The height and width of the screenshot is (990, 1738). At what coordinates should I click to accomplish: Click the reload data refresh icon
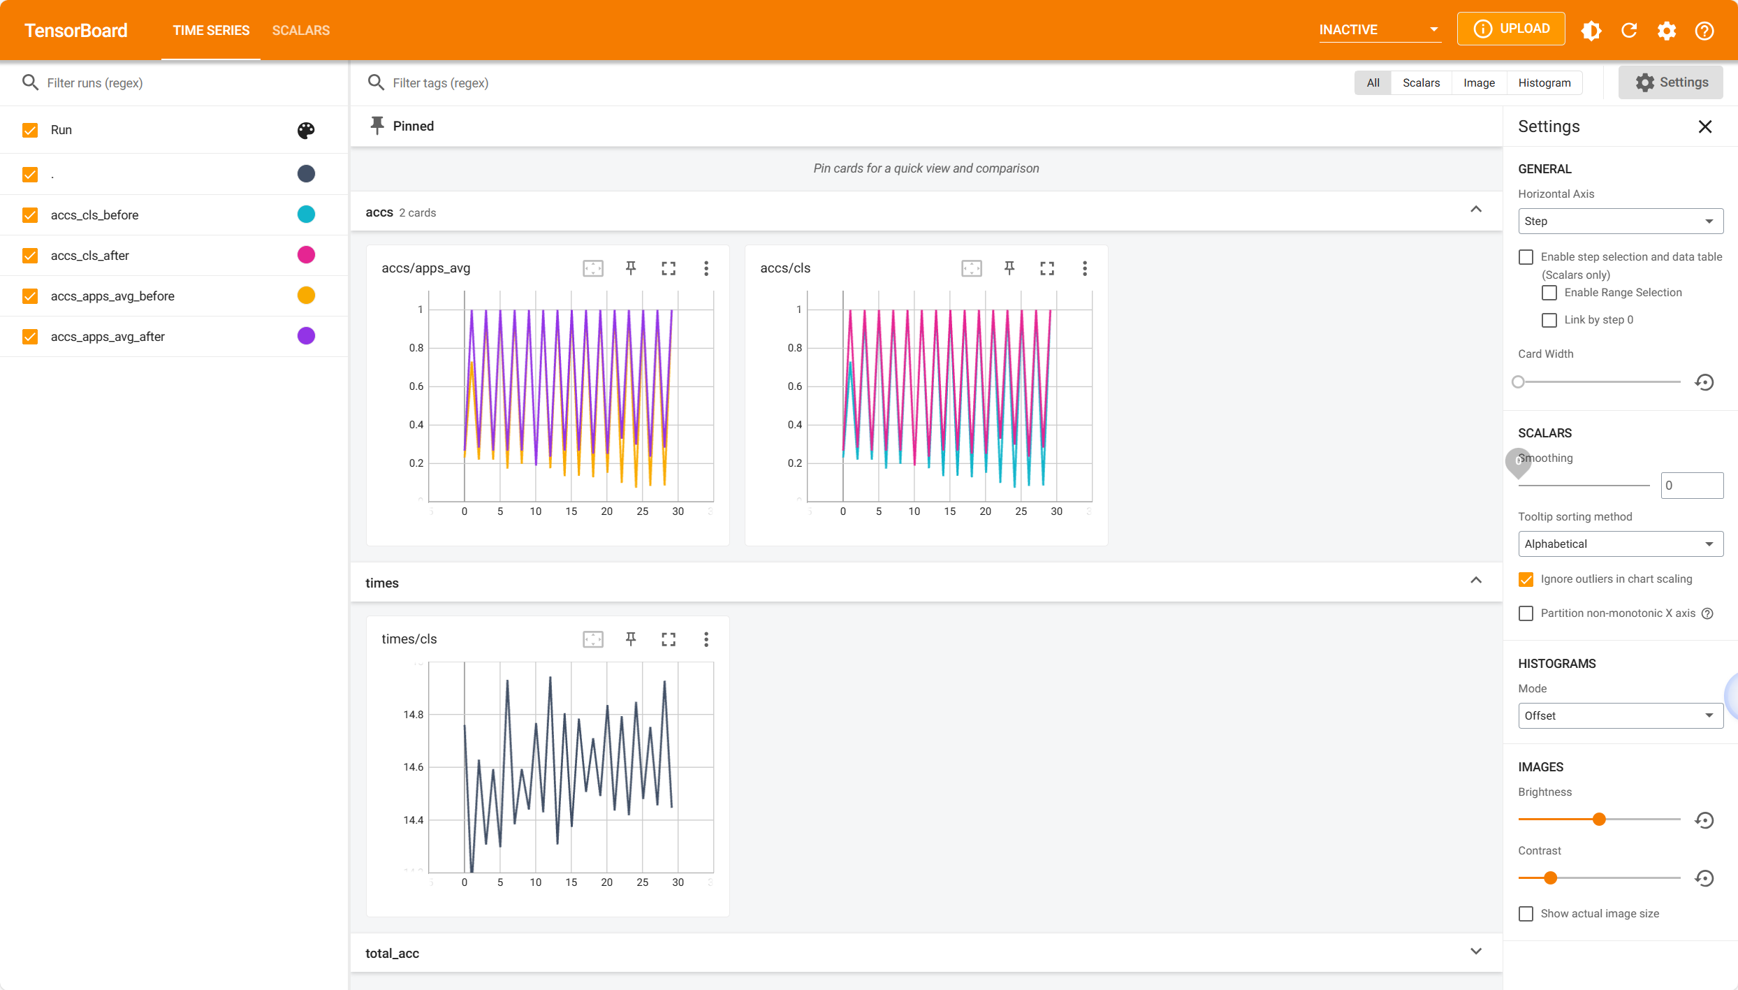coord(1629,30)
